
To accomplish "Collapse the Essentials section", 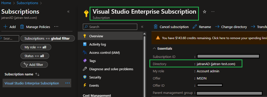I will click(162, 49).
